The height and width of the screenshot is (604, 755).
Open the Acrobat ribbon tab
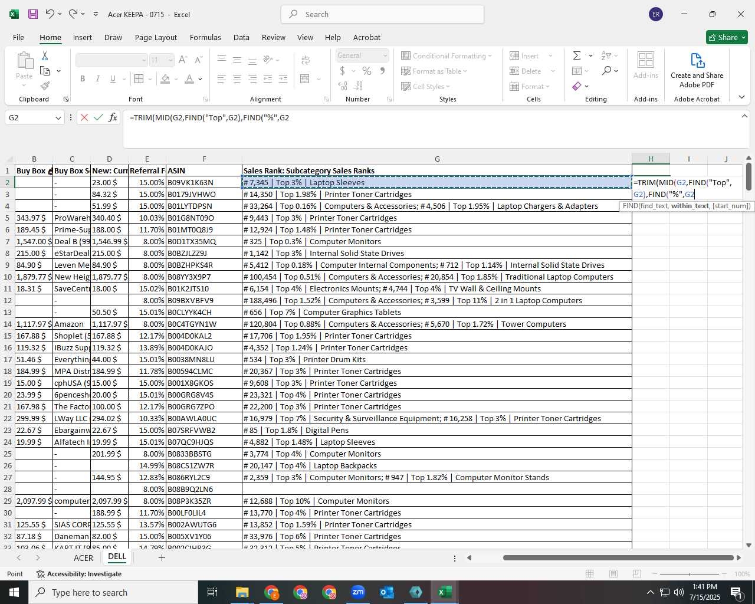[x=367, y=37]
